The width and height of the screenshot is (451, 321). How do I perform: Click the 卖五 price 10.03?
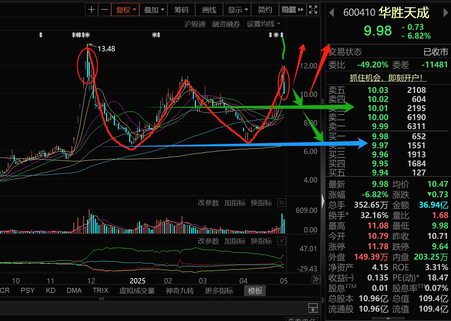click(x=378, y=90)
